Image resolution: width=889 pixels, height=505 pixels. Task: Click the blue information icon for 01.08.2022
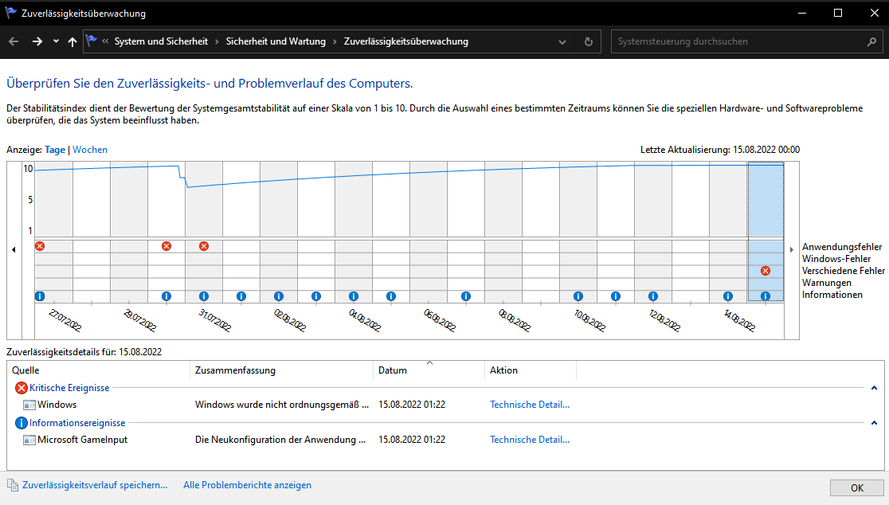(x=241, y=296)
